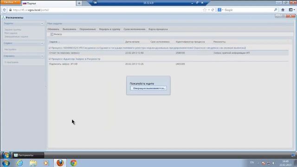Click the EN language indicator
The height and width of the screenshot is (167, 297).
252,162
